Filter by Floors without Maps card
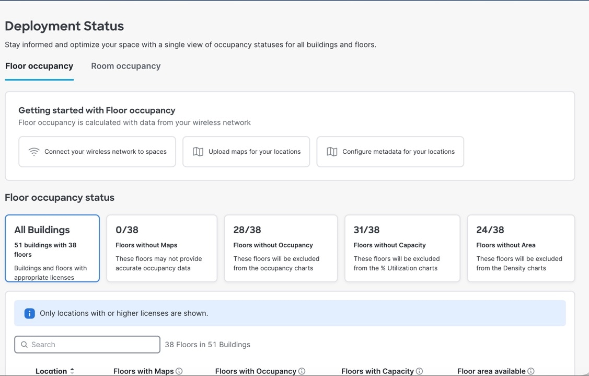Viewport: 589px width, 376px height. (x=162, y=248)
